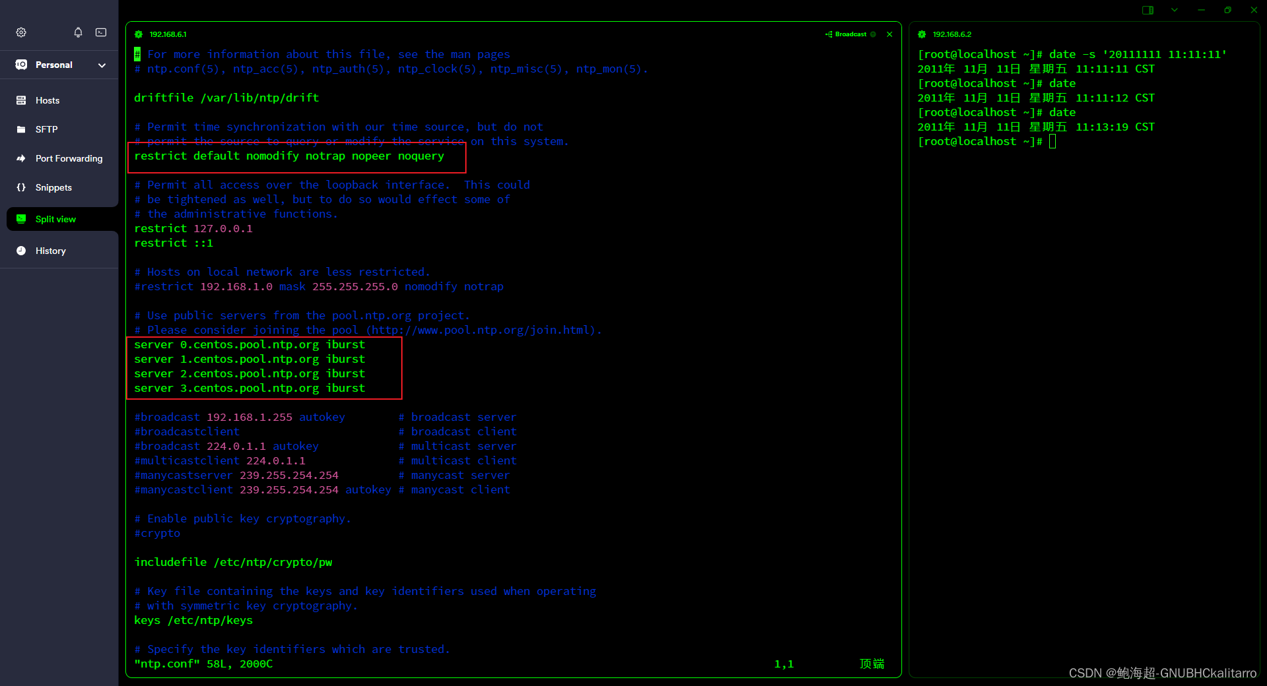Open notifications bell in sidebar
This screenshot has width=1267, height=686.
click(78, 32)
